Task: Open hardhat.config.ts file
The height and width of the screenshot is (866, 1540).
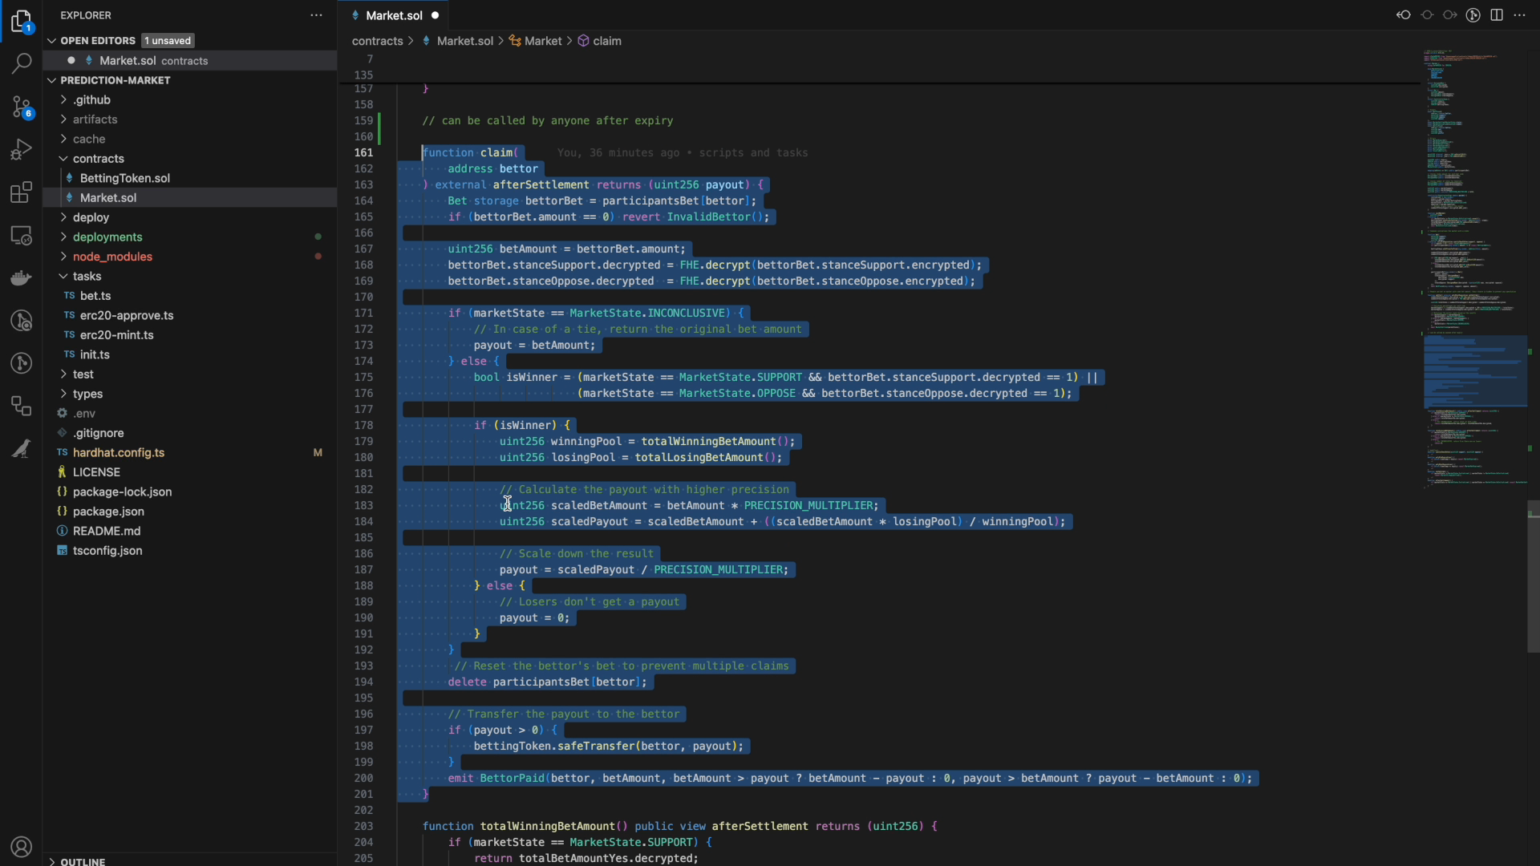Action: [119, 453]
